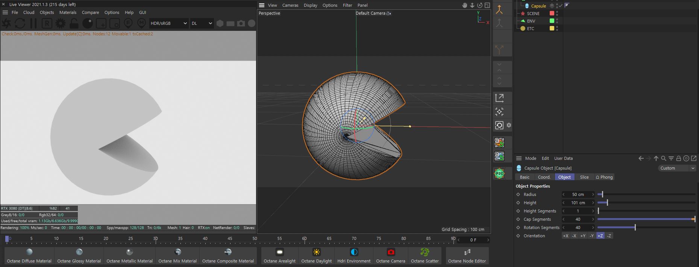Toggle the Capsule object enable checkmark
This screenshot has height=267, width=699.
[x=561, y=6]
